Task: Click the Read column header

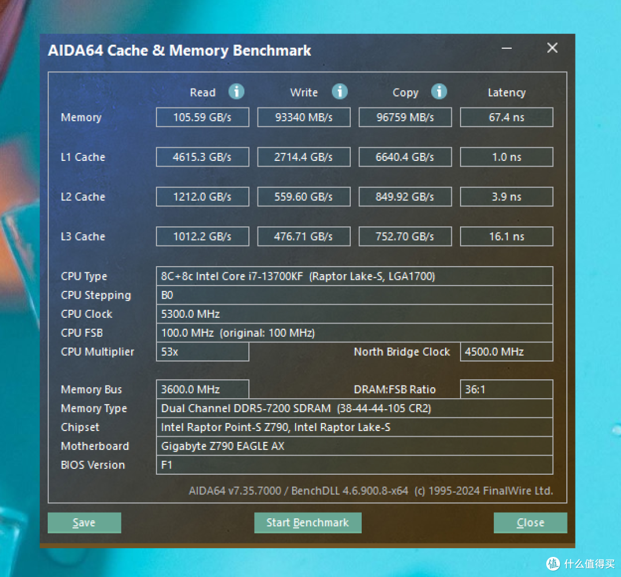Action: (202, 93)
